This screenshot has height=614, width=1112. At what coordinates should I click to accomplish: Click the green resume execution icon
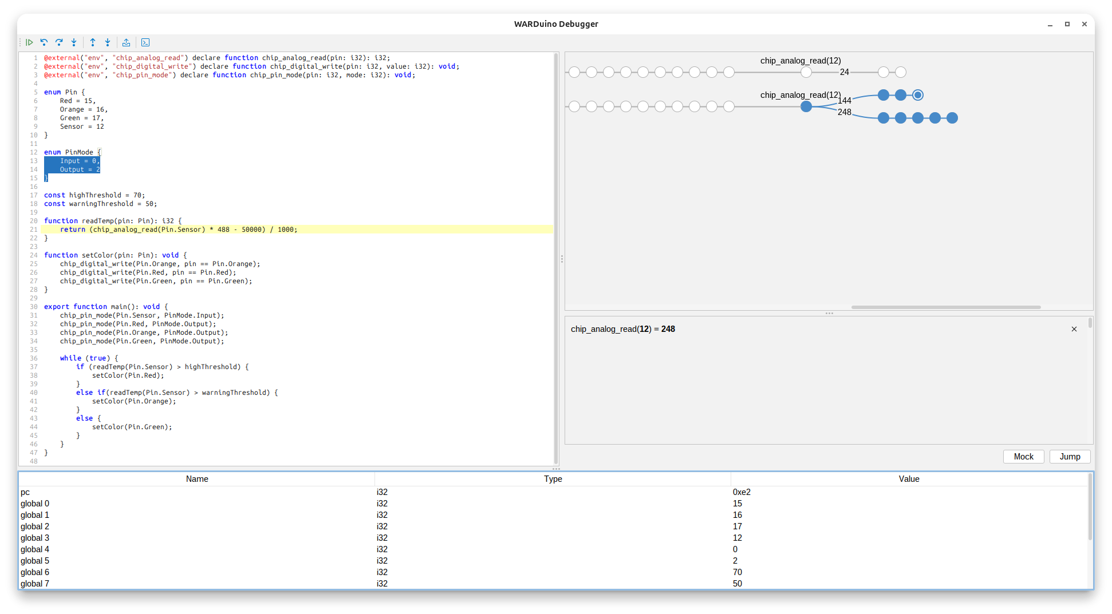point(29,42)
